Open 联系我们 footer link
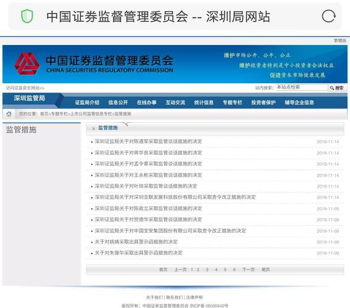350x308 pixels. coord(174,298)
